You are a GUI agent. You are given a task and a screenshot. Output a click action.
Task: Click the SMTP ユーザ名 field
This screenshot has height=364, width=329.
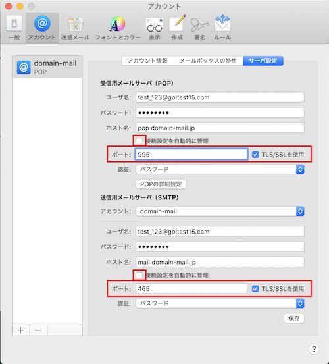tap(220, 232)
